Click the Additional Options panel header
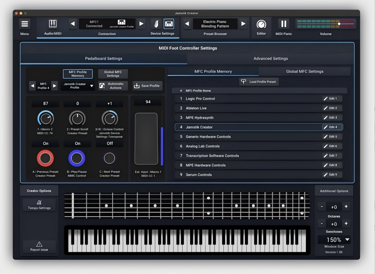This screenshot has height=274, width=375. click(x=334, y=191)
